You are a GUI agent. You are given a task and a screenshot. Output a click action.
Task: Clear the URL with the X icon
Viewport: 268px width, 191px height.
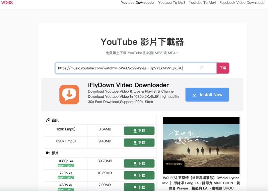[201, 68]
